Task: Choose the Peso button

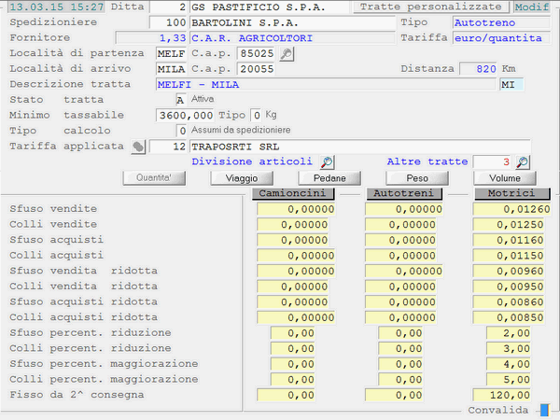Action: tap(417, 178)
